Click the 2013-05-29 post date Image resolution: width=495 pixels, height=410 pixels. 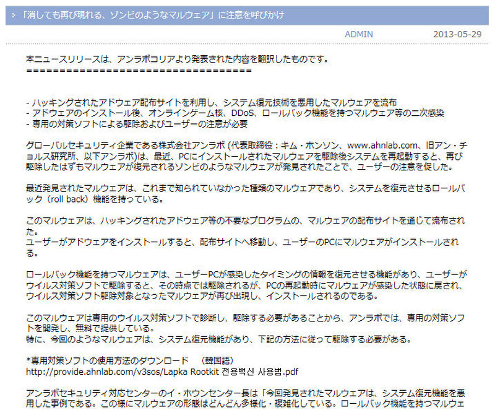[x=457, y=34]
